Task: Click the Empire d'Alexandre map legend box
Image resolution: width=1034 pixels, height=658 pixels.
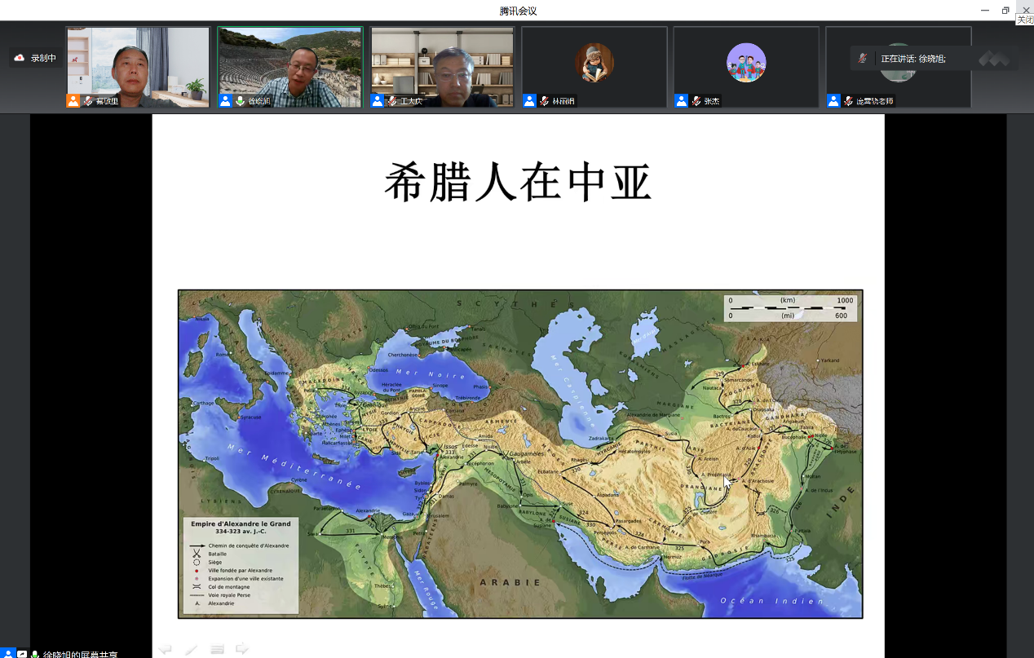Action: [x=240, y=564]
